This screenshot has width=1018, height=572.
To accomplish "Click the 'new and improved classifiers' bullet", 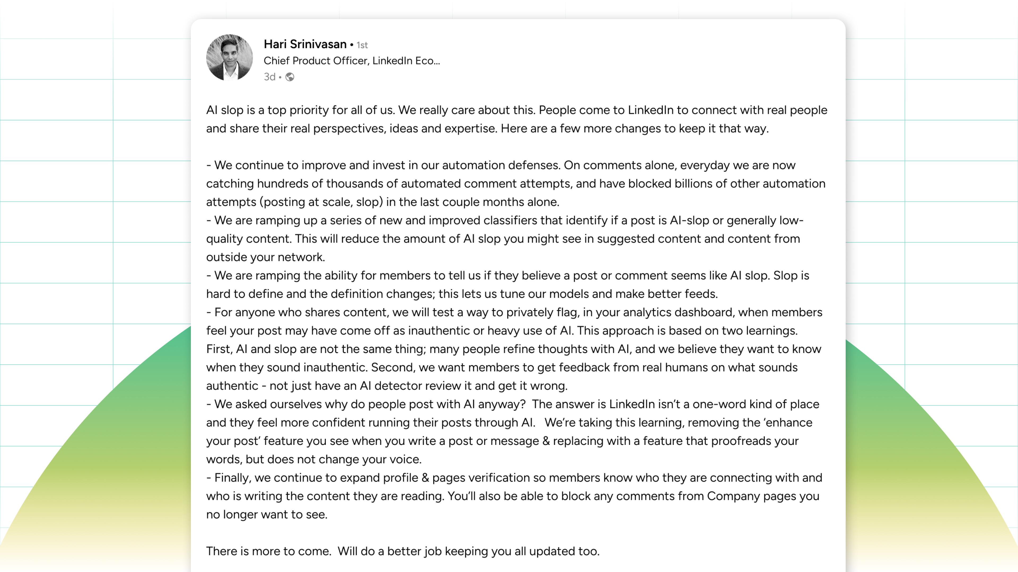I will pyautogui.click(x=505, y=238).
